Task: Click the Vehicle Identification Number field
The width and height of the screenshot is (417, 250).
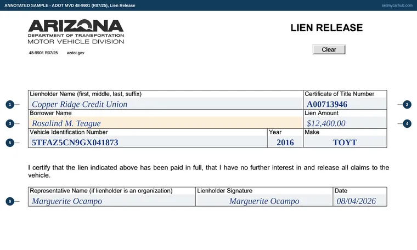Action: coord(148,142)
